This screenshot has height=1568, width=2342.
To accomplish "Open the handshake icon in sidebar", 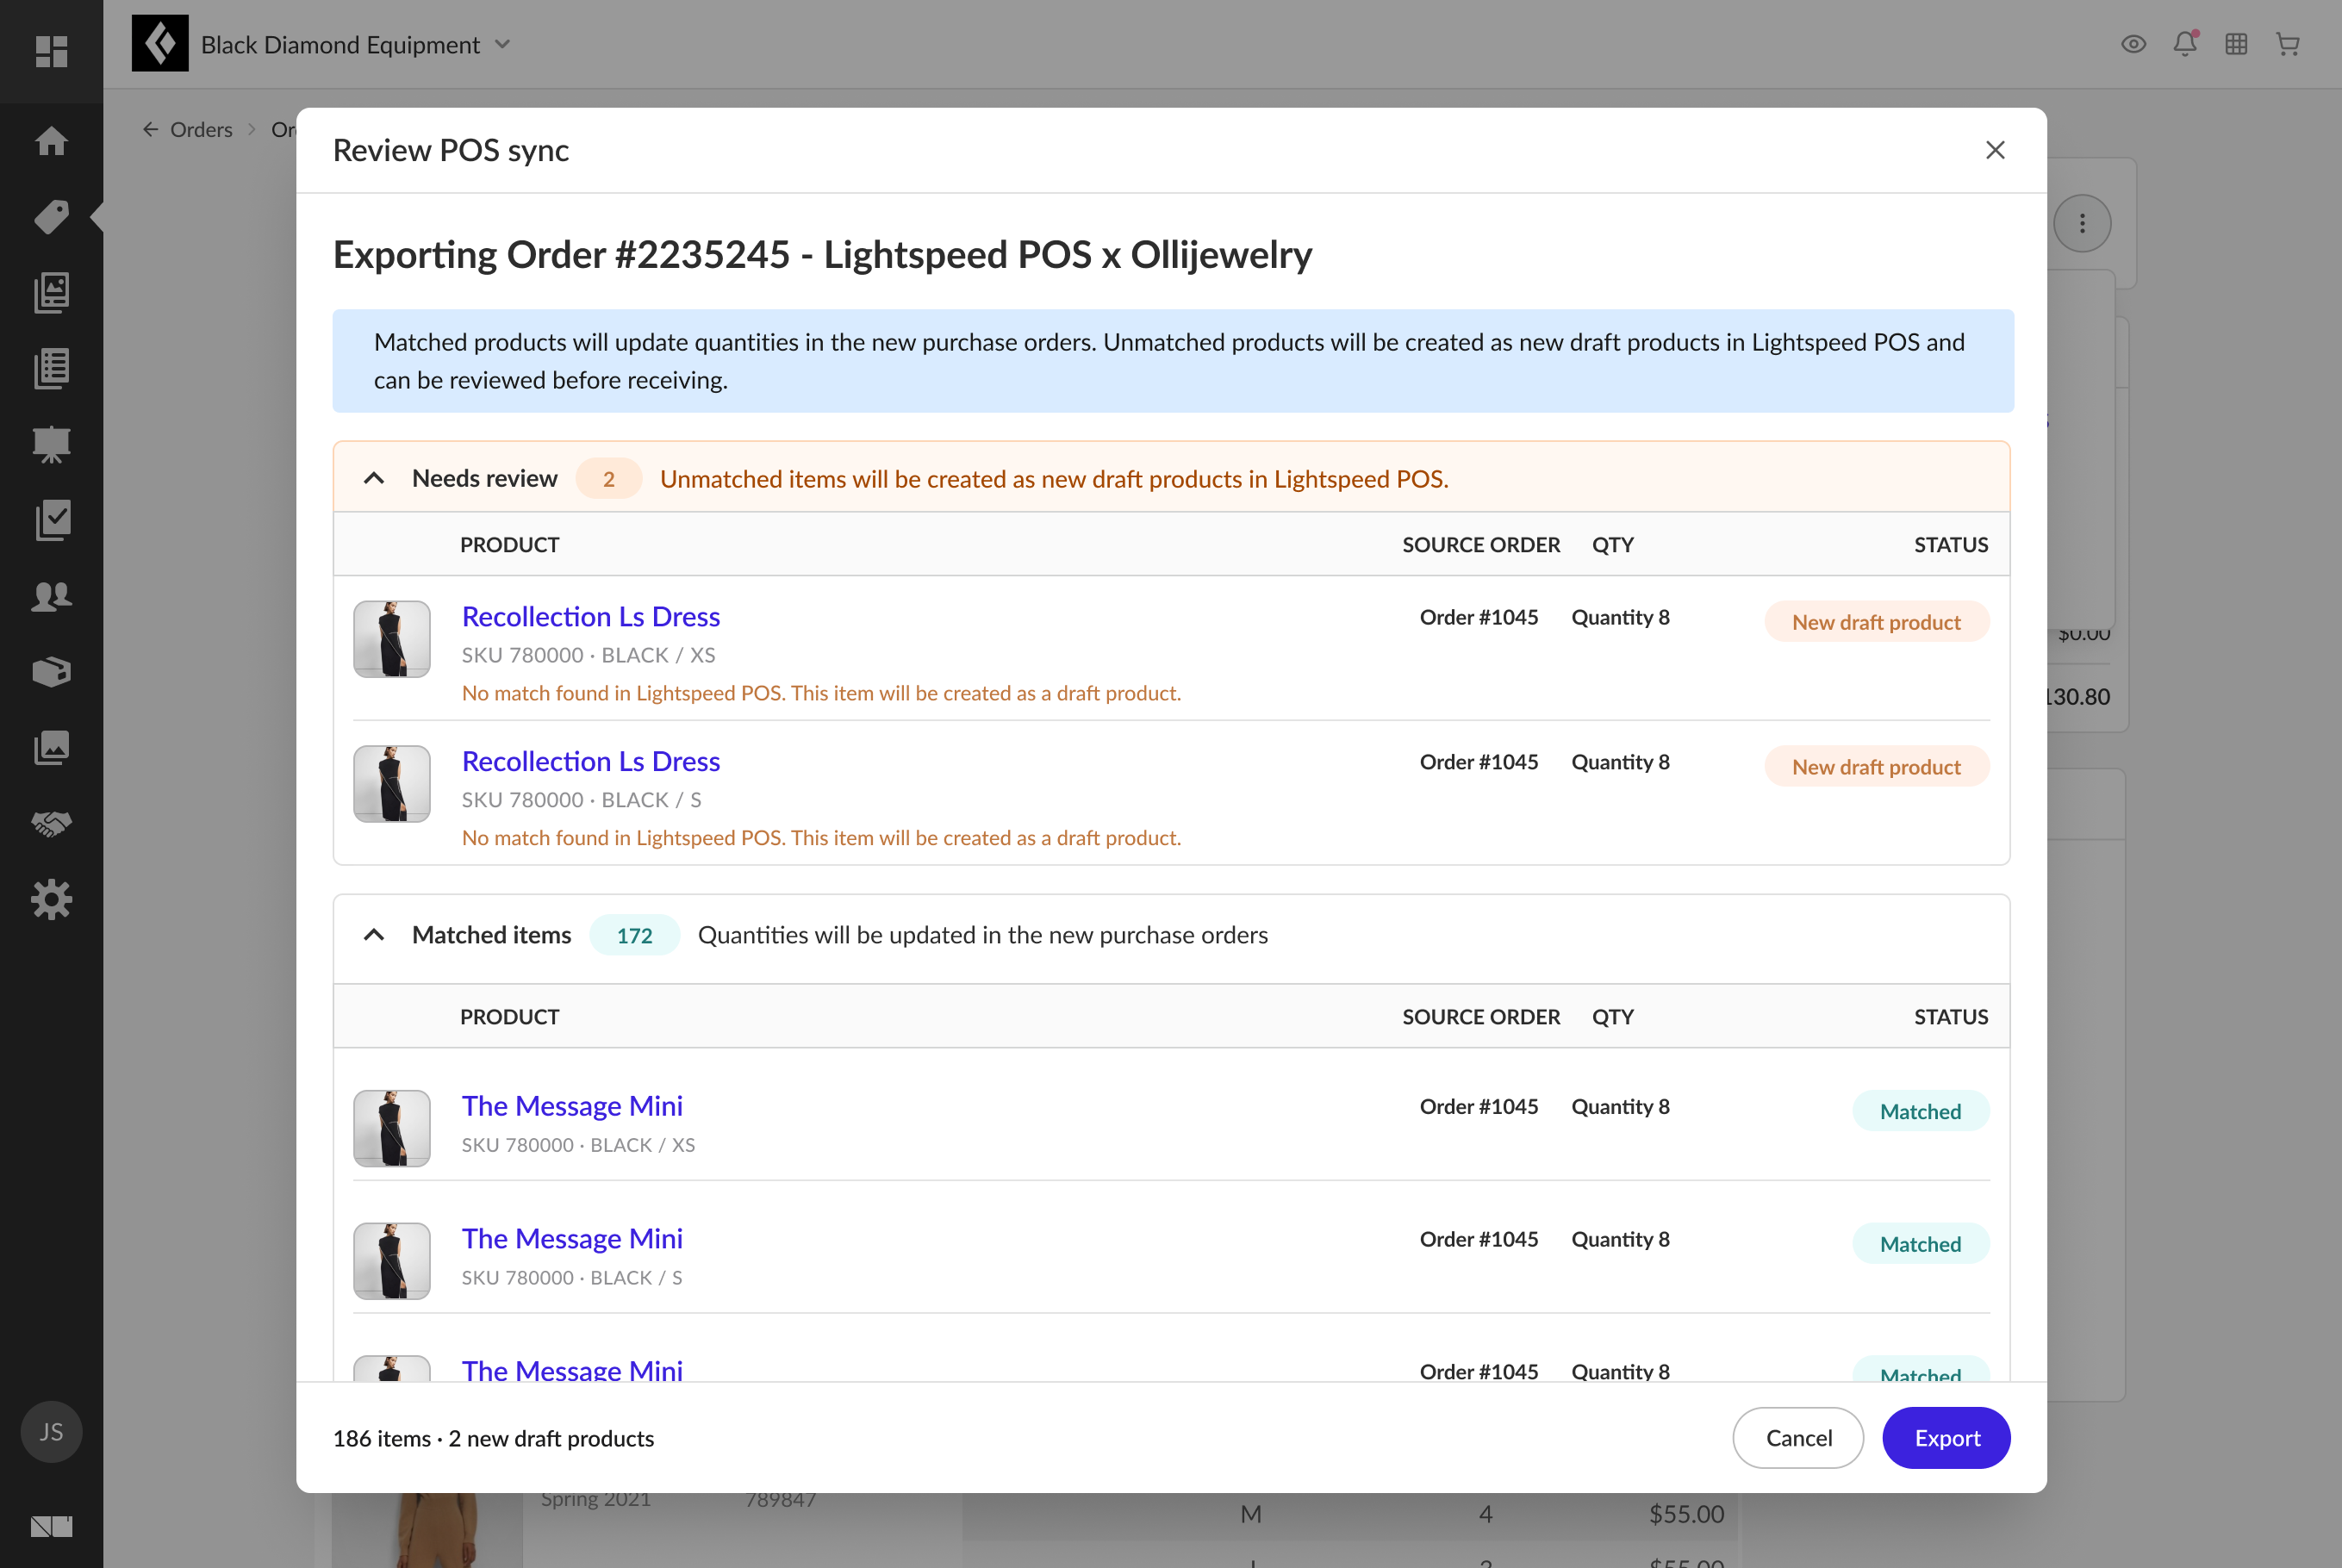I will click(x=51, y=823).
